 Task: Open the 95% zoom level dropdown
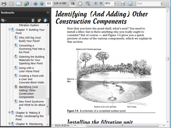coord(114,4)
